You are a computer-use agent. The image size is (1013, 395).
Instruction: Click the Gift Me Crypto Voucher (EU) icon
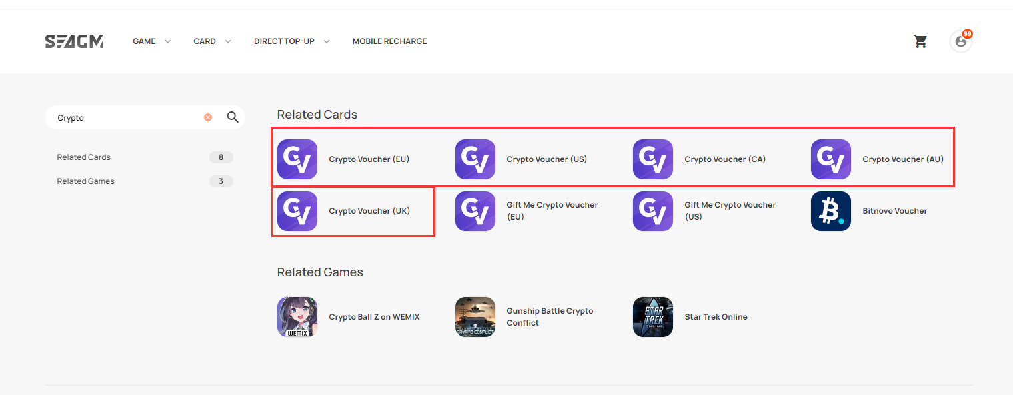[x=475, y=211]
